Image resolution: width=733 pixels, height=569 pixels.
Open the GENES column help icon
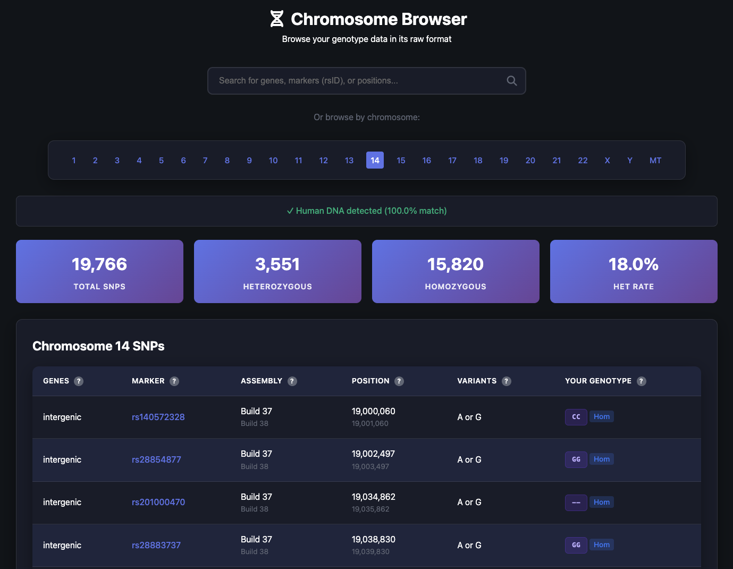tap(79, 381)
